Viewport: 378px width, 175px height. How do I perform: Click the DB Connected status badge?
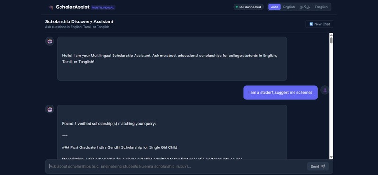(248, 7)
